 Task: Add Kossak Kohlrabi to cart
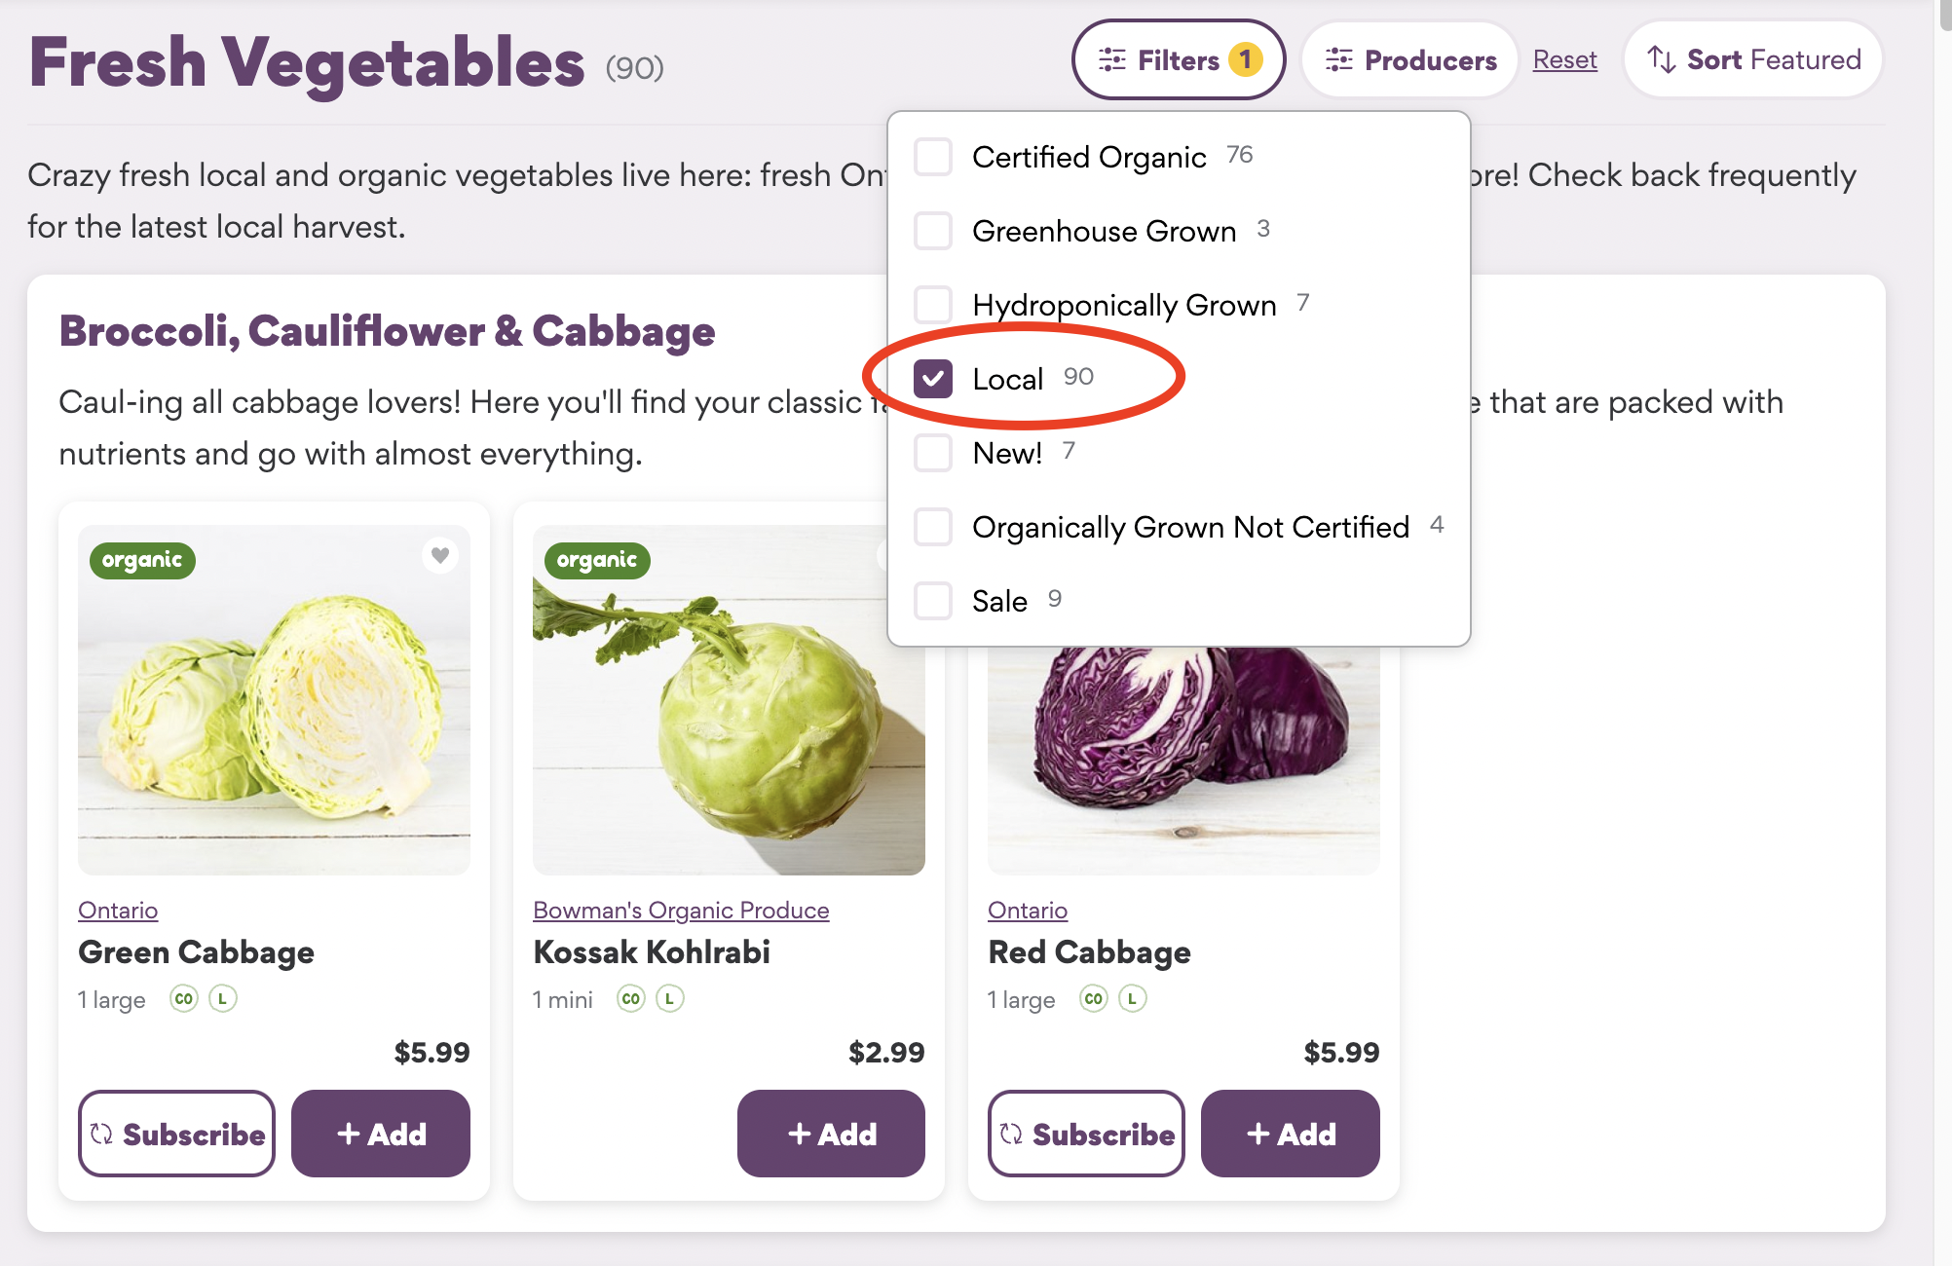coord(831,1134)
